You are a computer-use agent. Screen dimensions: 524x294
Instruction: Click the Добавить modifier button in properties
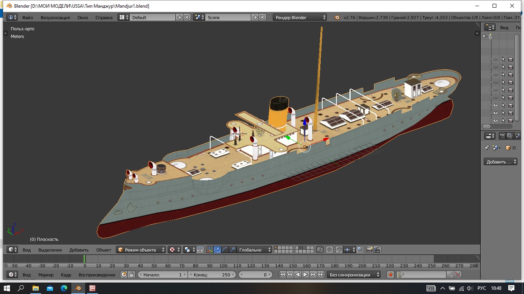(x=500, y=162)
